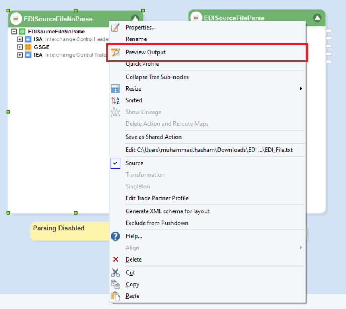The height and width of the screenshot is (309, 346).
Task: Collapse the EDISourceFileNoParse root node
Action: (x=14, y=32)
